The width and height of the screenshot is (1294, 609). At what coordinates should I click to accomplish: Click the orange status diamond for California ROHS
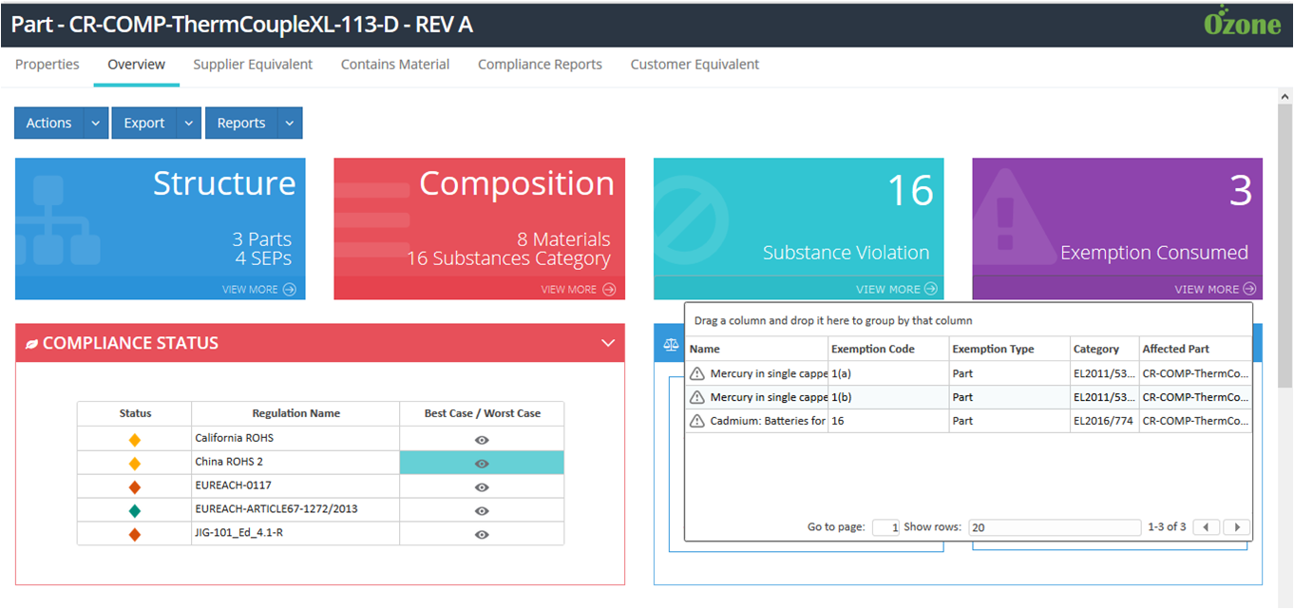pos(135,439)
